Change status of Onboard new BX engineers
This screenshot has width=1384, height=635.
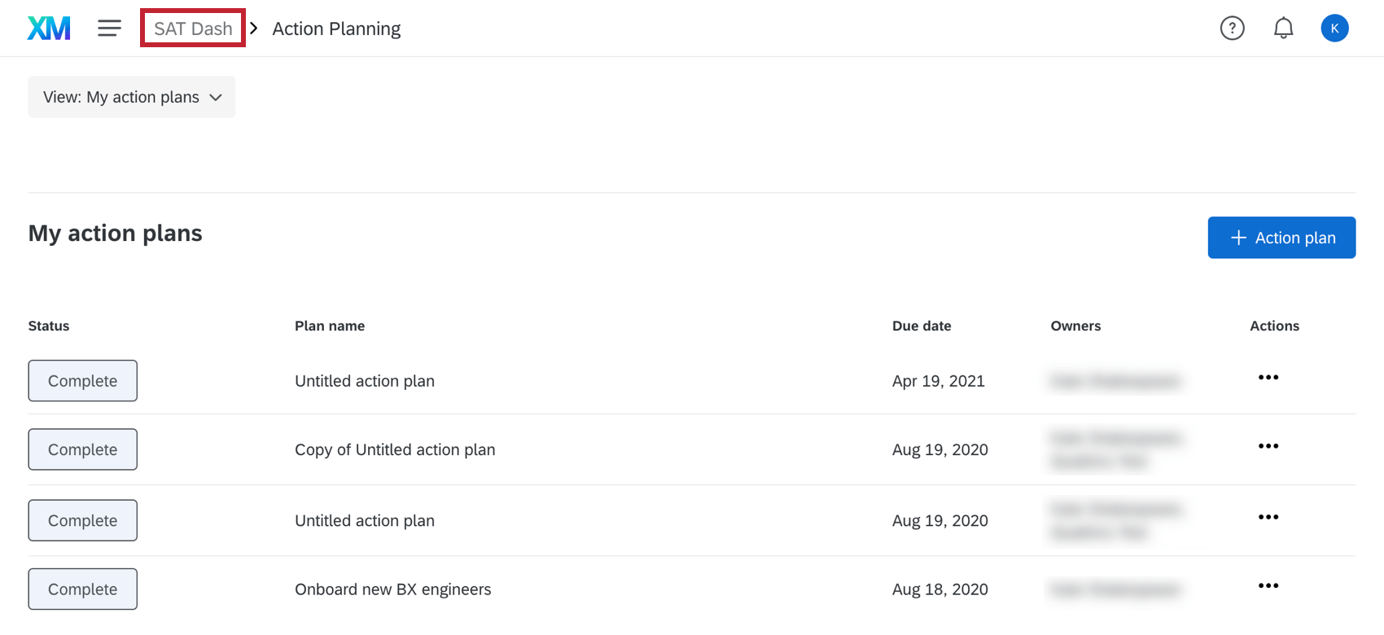click(x=82, y=589)
